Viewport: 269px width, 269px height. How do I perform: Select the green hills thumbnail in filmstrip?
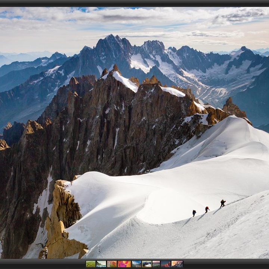91,264
